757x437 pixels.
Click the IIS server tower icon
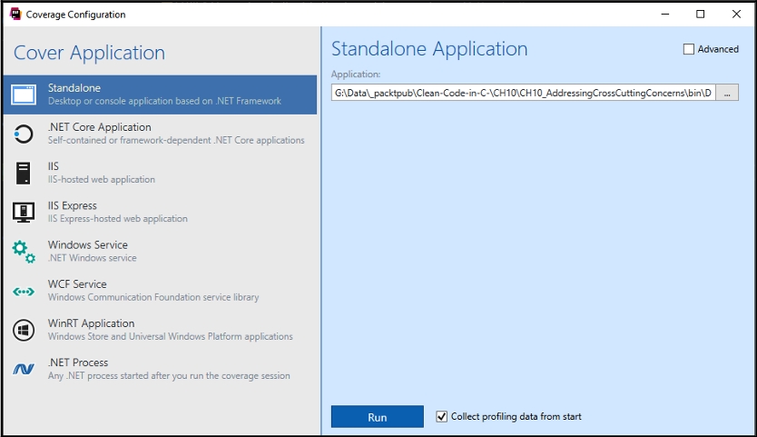pyautogui.click(x=24, y=173)
